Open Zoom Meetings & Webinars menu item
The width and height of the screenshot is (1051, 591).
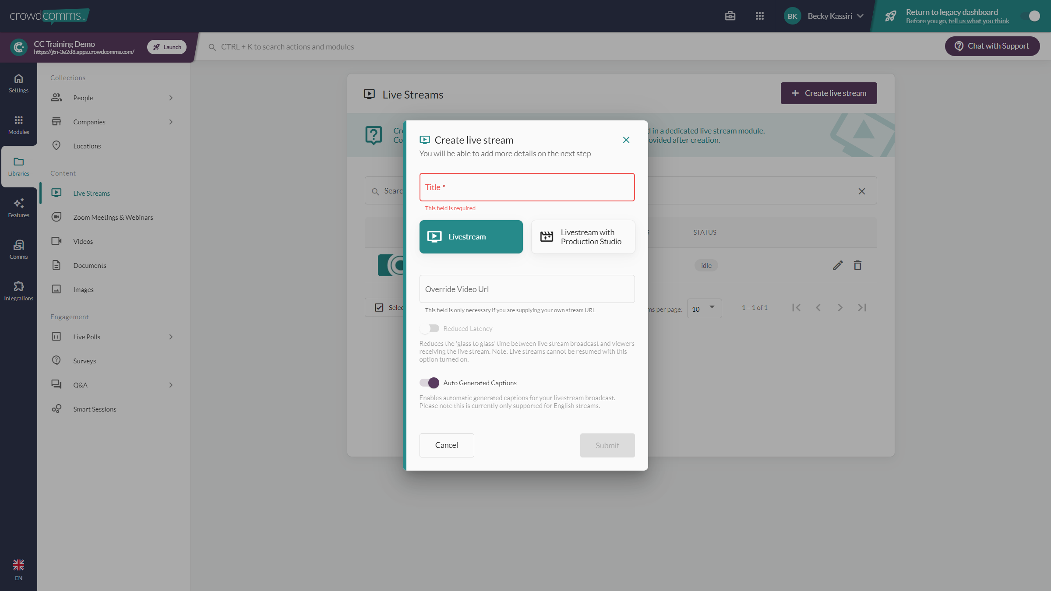pyautogui.click(x=113, y=217)
